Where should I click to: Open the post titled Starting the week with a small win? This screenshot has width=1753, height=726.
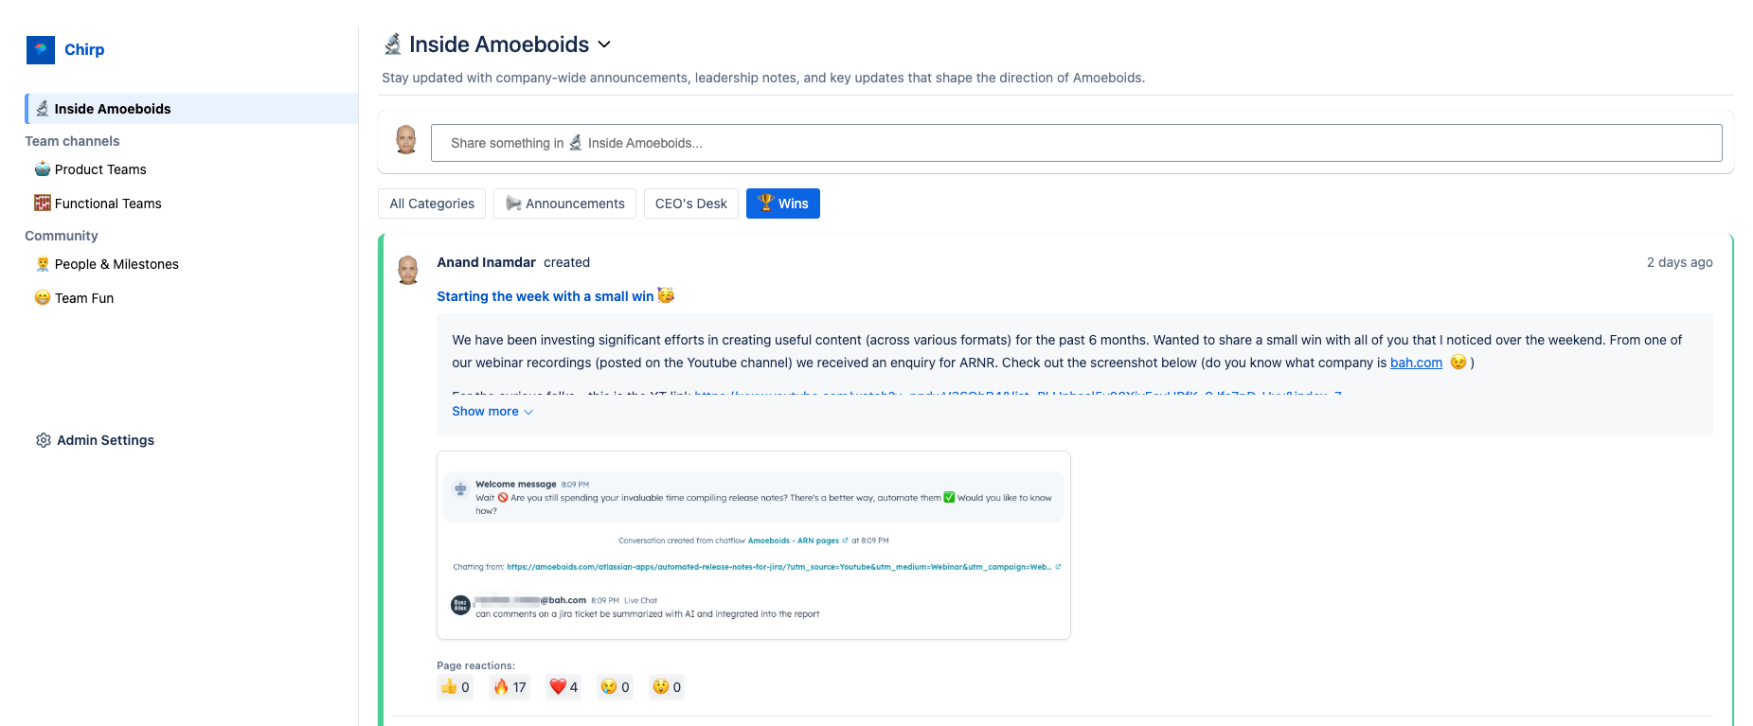[555, 296]
